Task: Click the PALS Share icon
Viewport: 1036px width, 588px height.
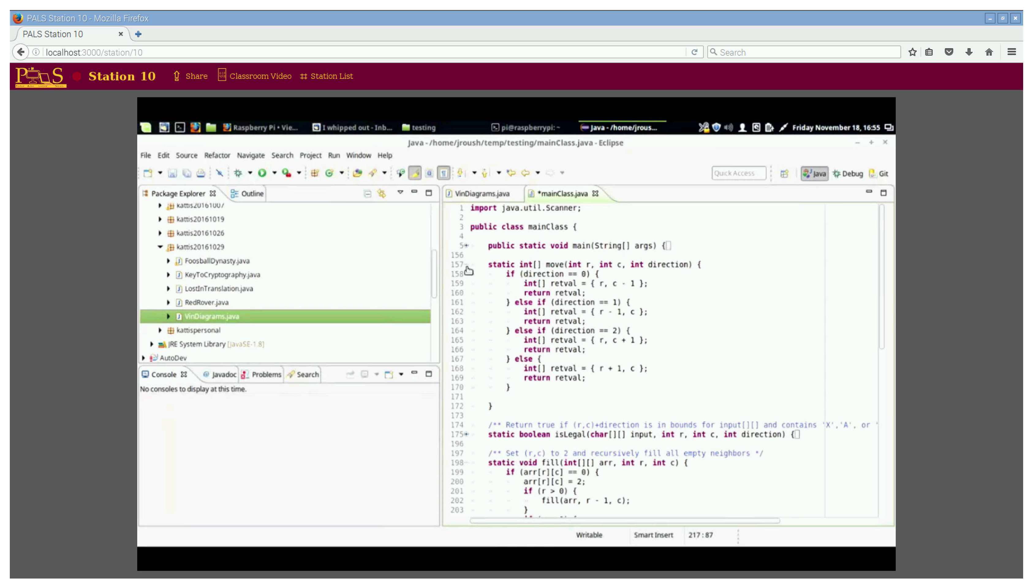Action: (177, 76)
